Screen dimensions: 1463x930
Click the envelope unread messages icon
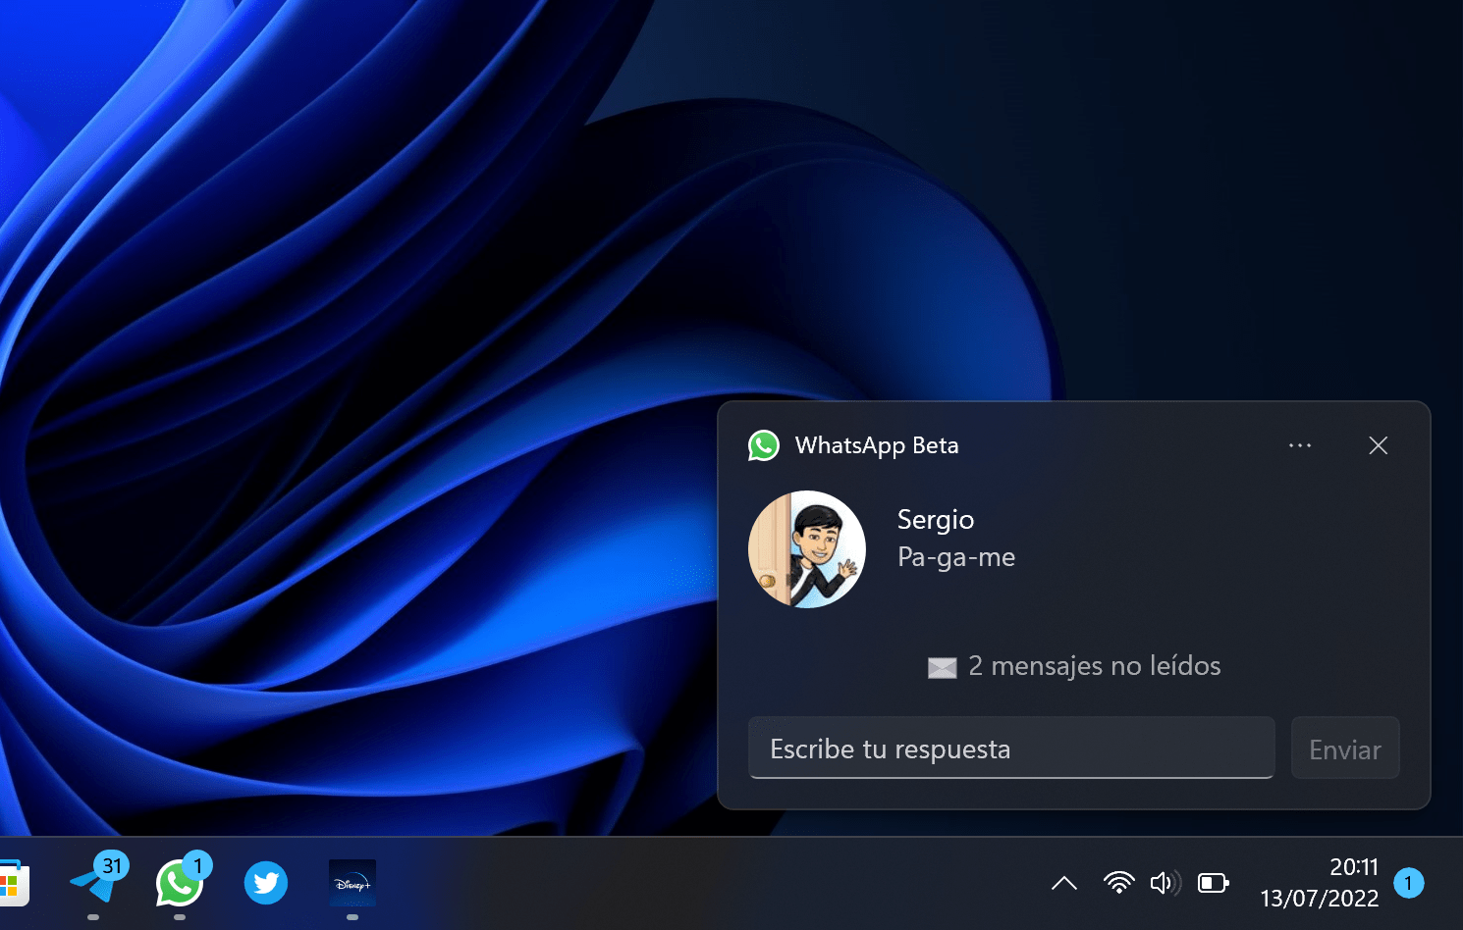coord(943,668)
